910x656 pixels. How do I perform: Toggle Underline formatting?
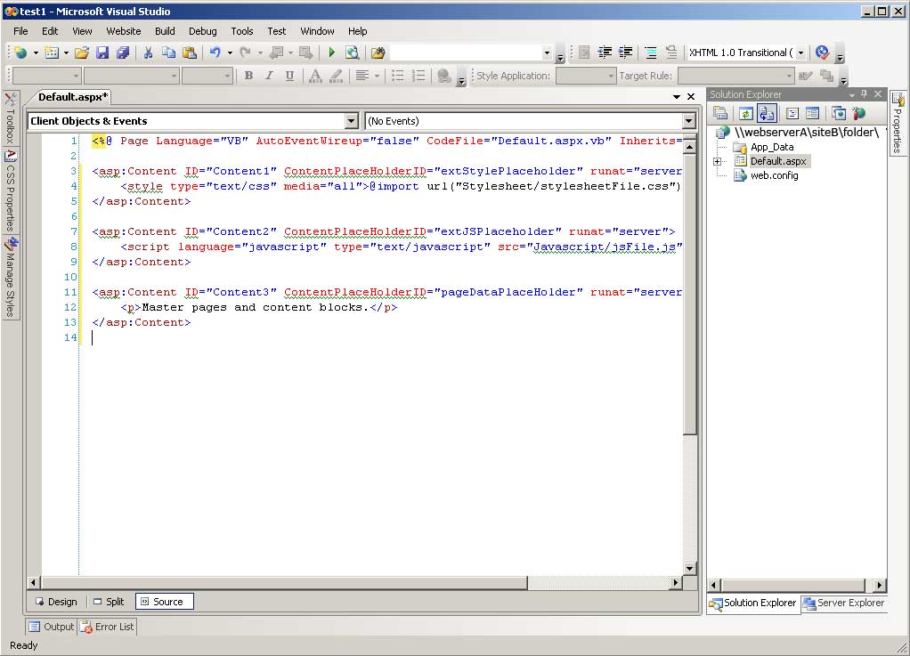(289, 76)
